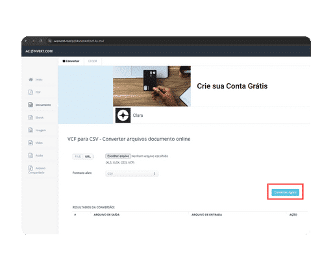
Task: Open the Áudio sidebar icon
Action: coord(31,155)
